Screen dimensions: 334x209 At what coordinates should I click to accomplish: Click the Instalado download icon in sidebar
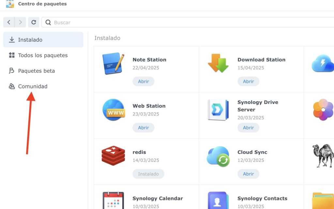[12, 39]
